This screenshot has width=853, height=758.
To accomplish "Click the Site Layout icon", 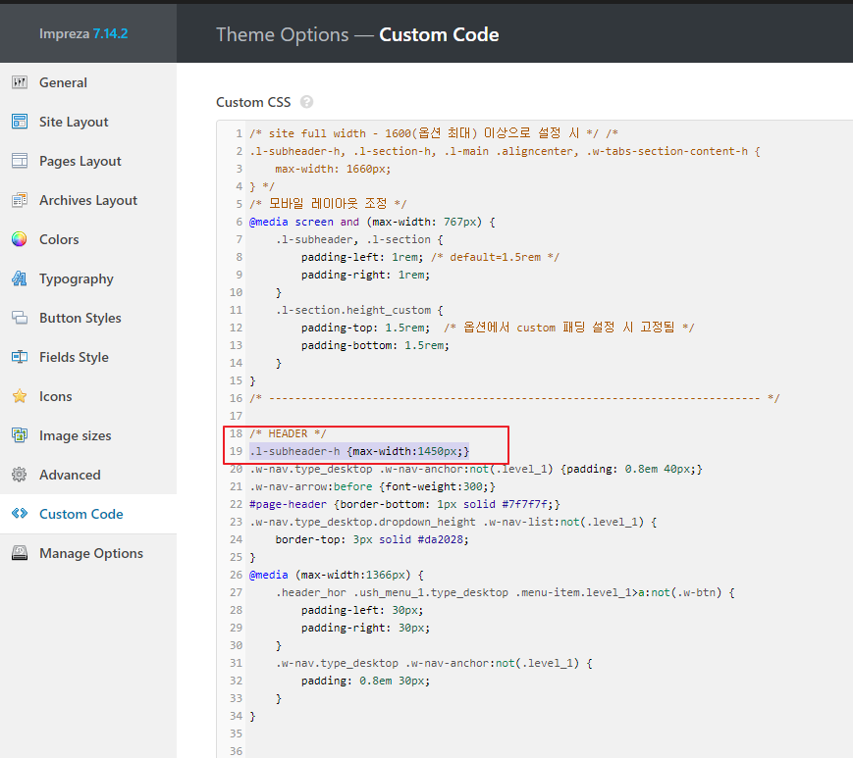I will (x=20, y=122).
